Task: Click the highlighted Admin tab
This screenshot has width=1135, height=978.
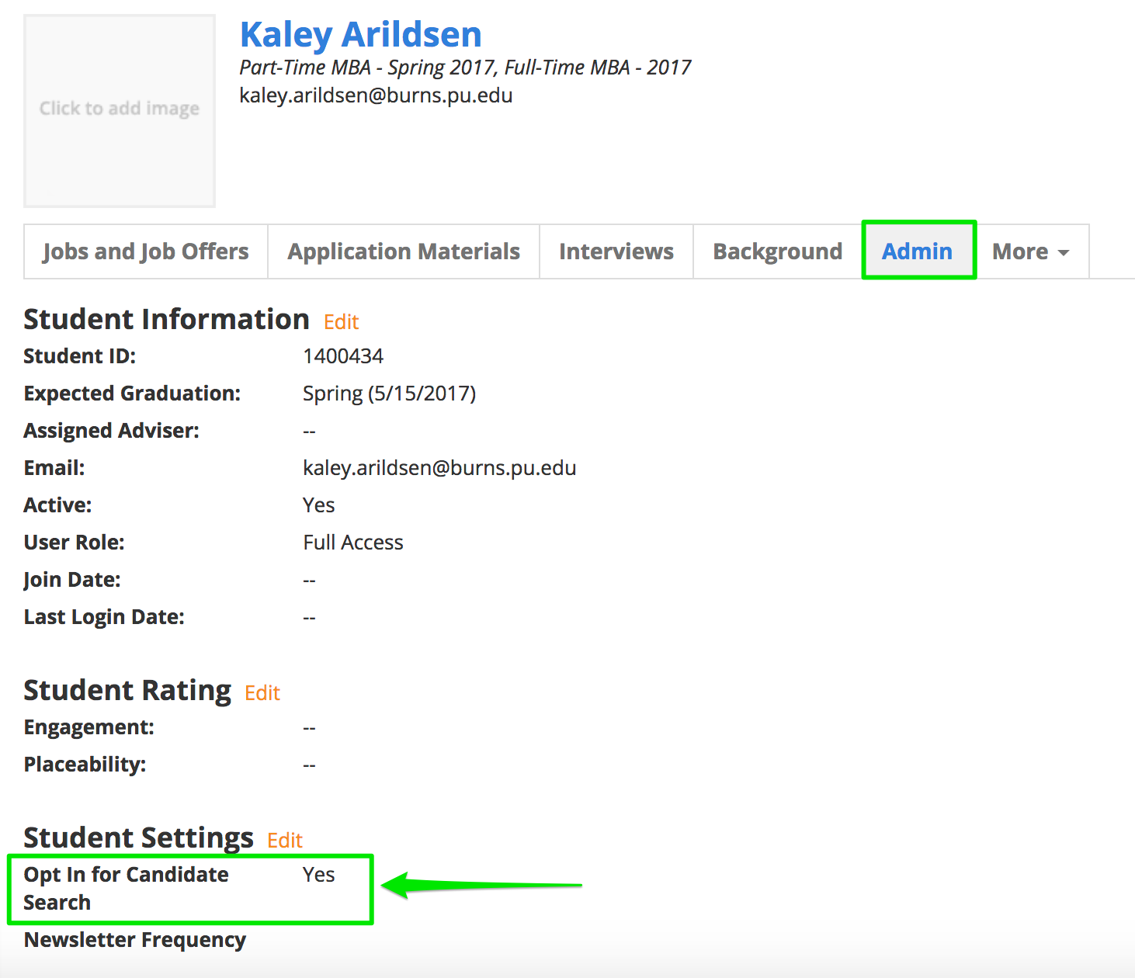Action: [917, 251]
